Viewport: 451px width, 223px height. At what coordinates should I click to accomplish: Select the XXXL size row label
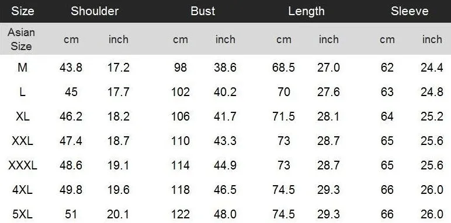click(22, 165)
